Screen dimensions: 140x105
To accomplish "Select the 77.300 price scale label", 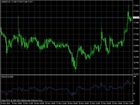I will (136, 23).
